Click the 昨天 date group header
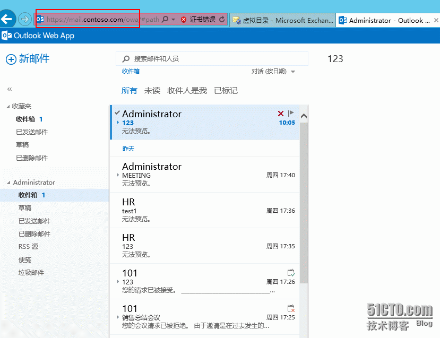This screenshot has height=338, width=440. 128,149
